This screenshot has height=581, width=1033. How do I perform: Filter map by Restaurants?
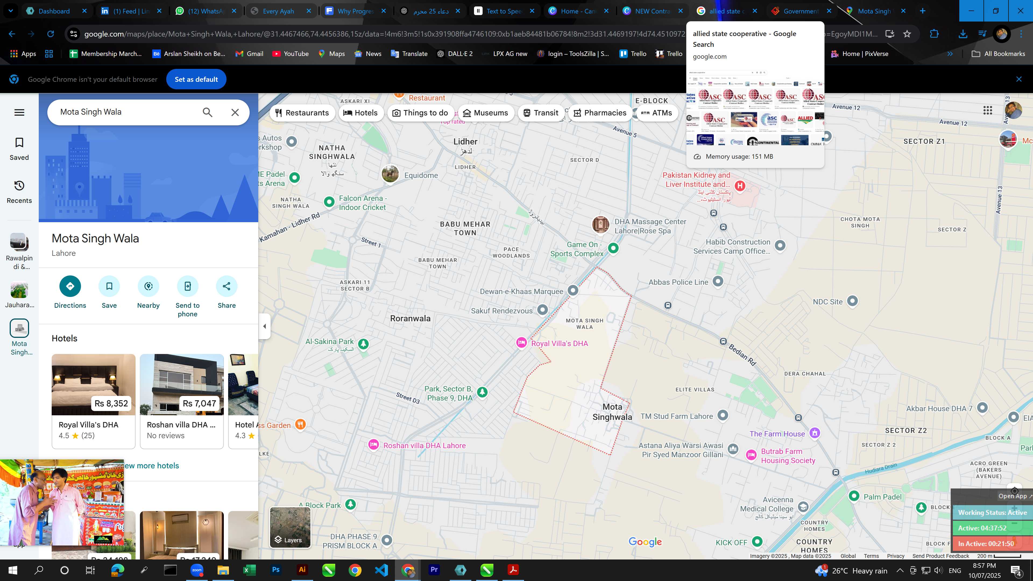click(x=302, y=113)
